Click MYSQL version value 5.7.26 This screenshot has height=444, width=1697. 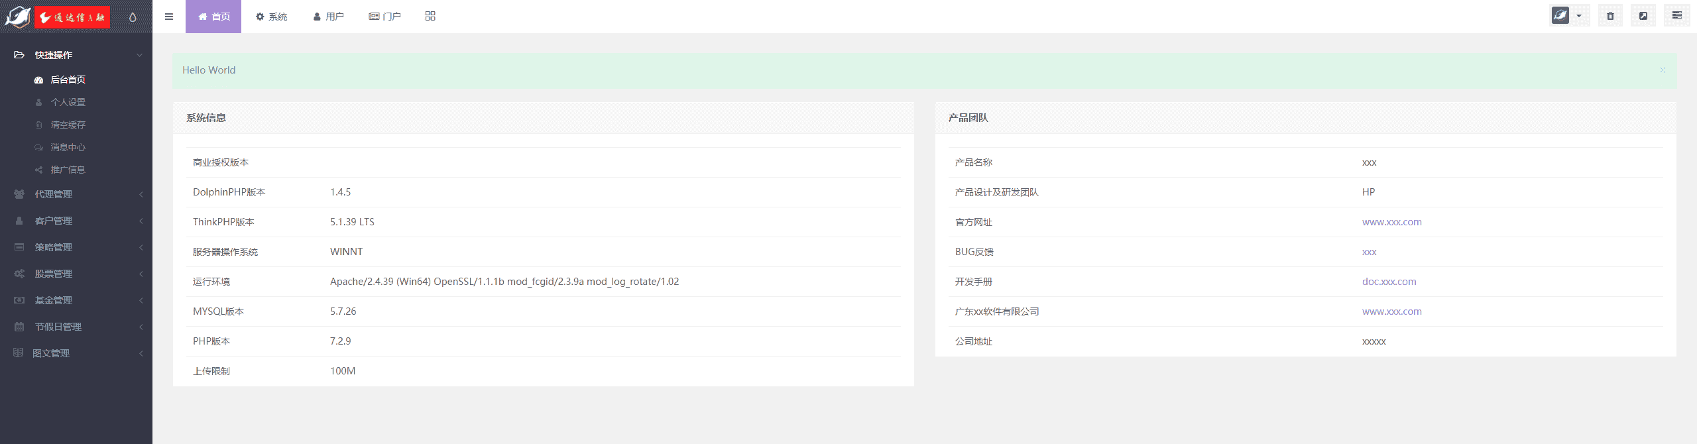(x=343, y=311)
